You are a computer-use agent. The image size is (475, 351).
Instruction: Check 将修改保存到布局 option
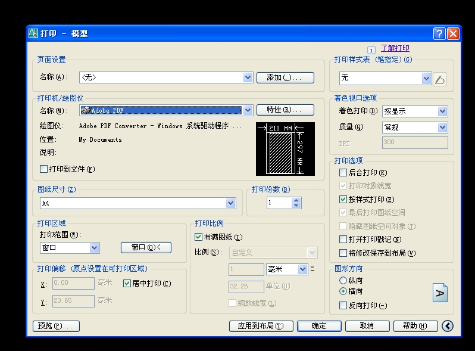click(x=343, y=253)
